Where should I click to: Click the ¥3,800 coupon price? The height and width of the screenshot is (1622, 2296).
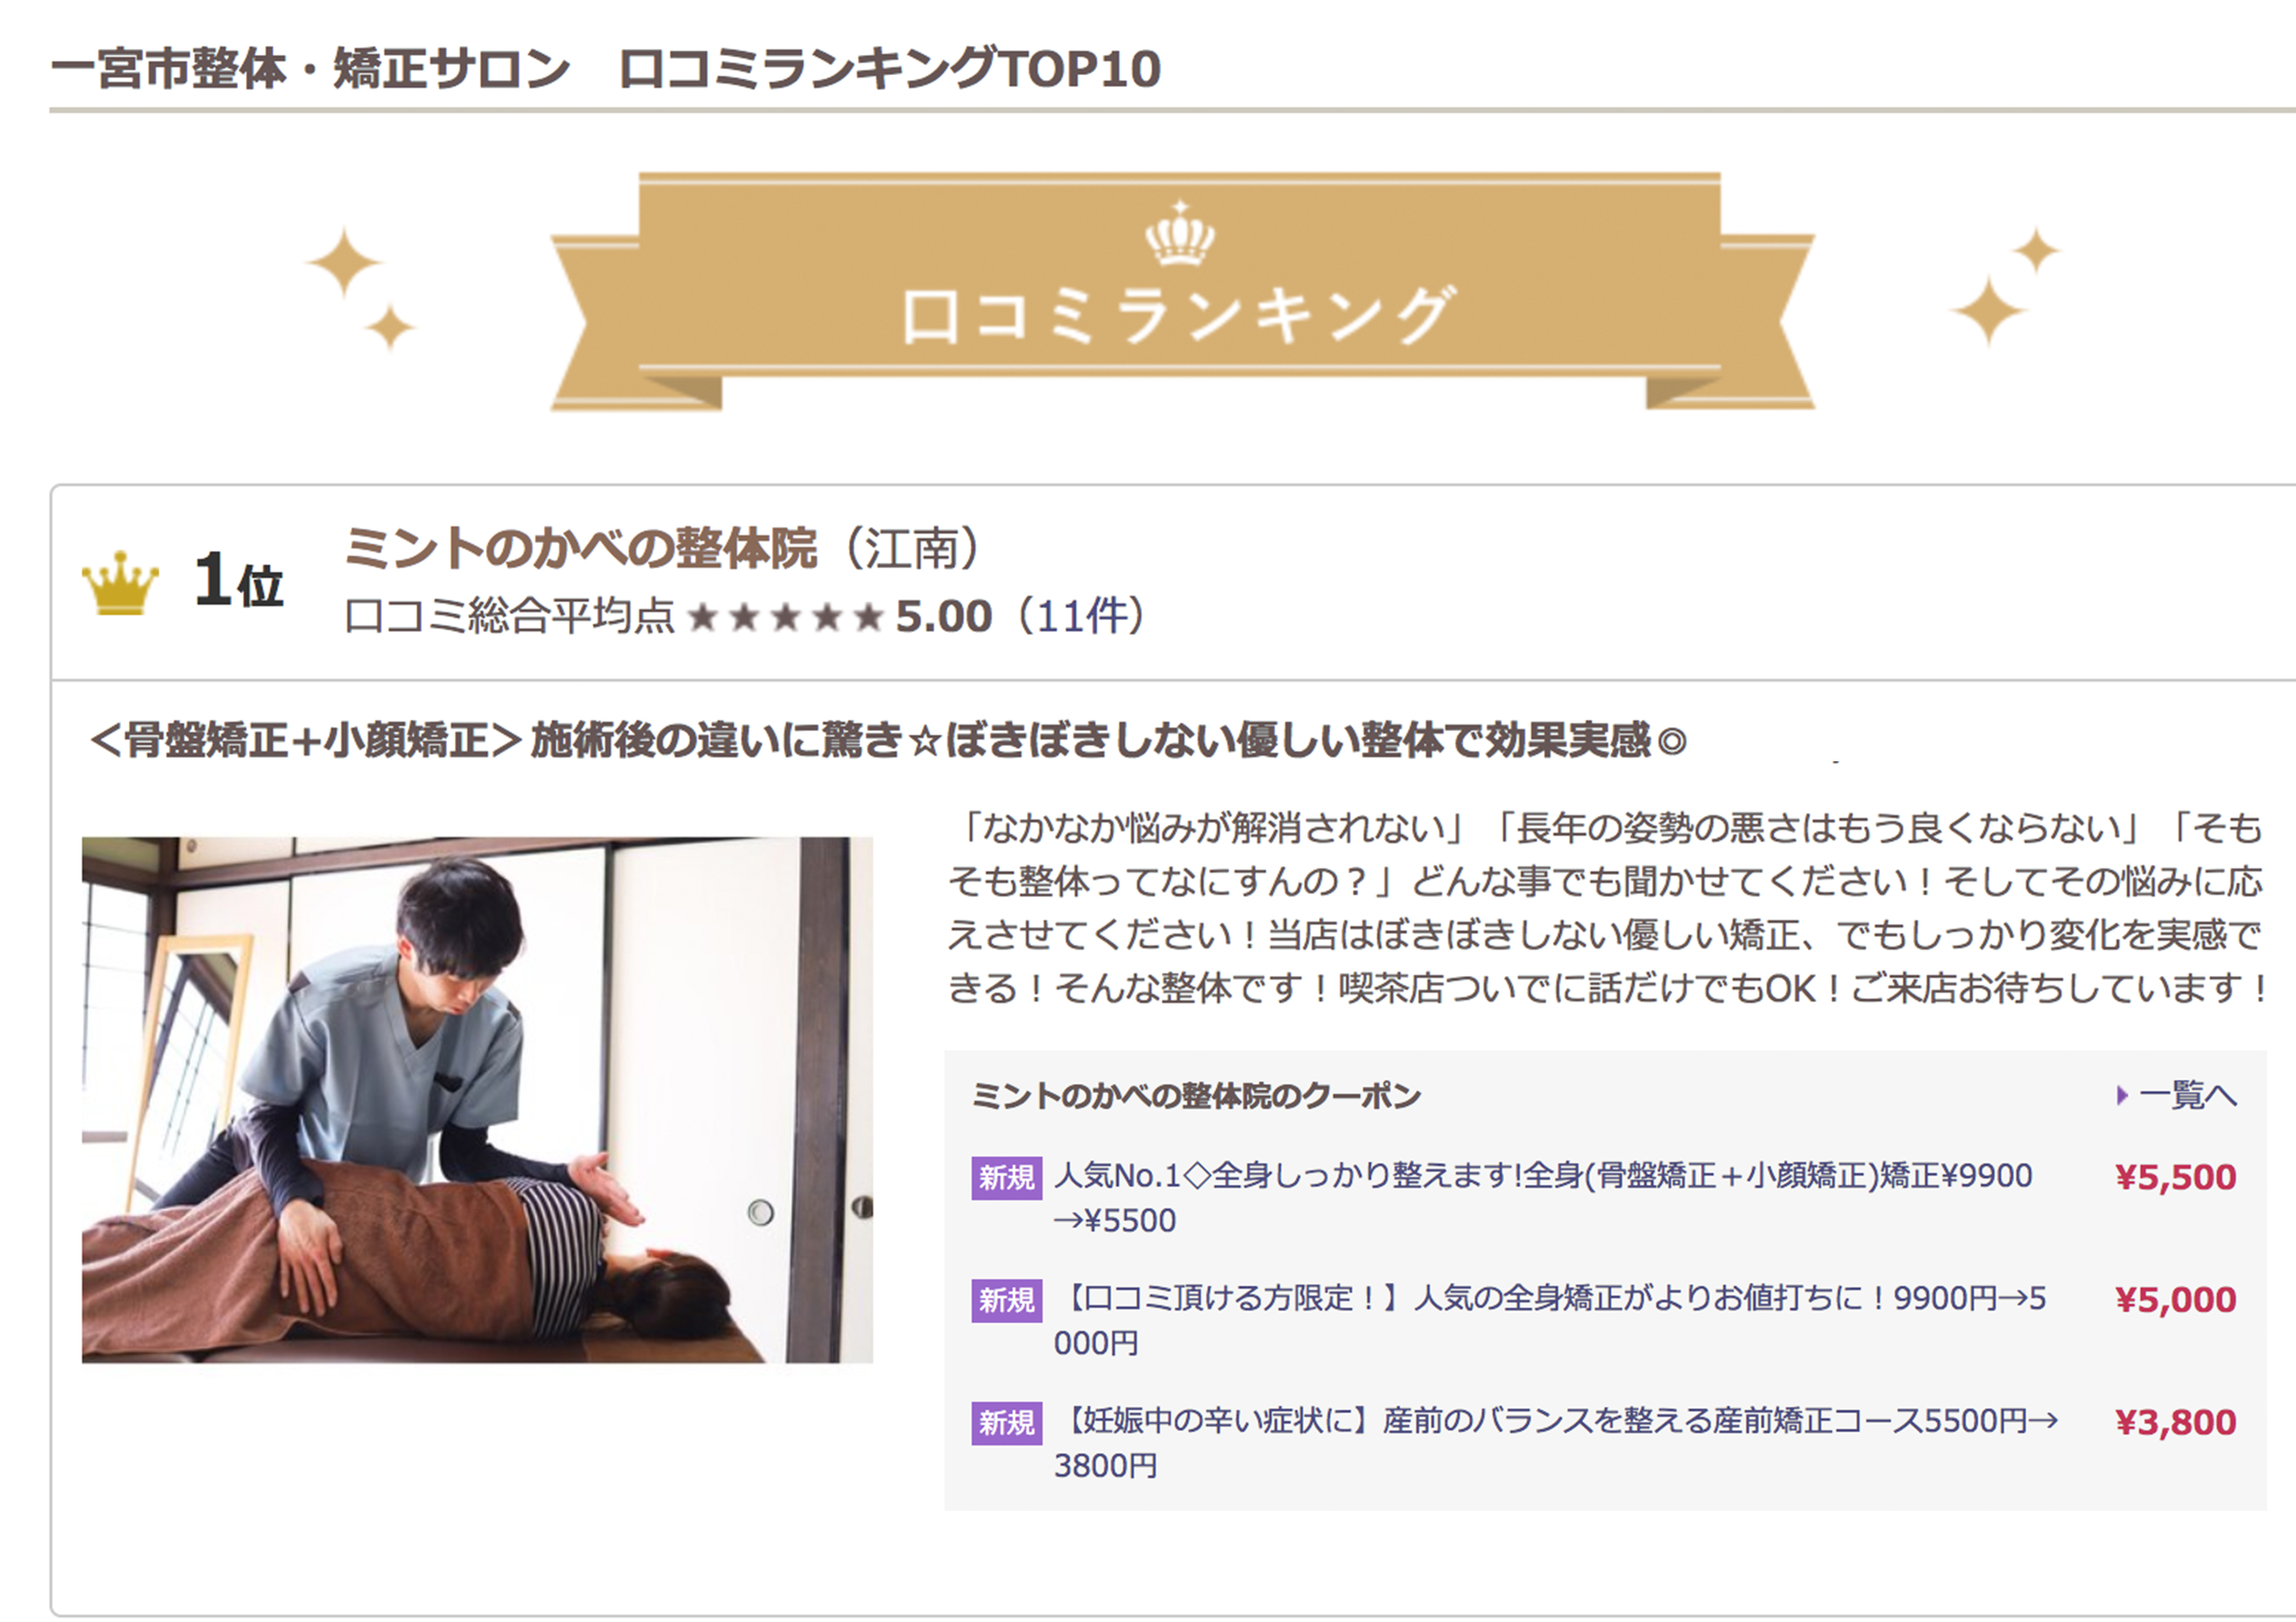point(2176,1422)
